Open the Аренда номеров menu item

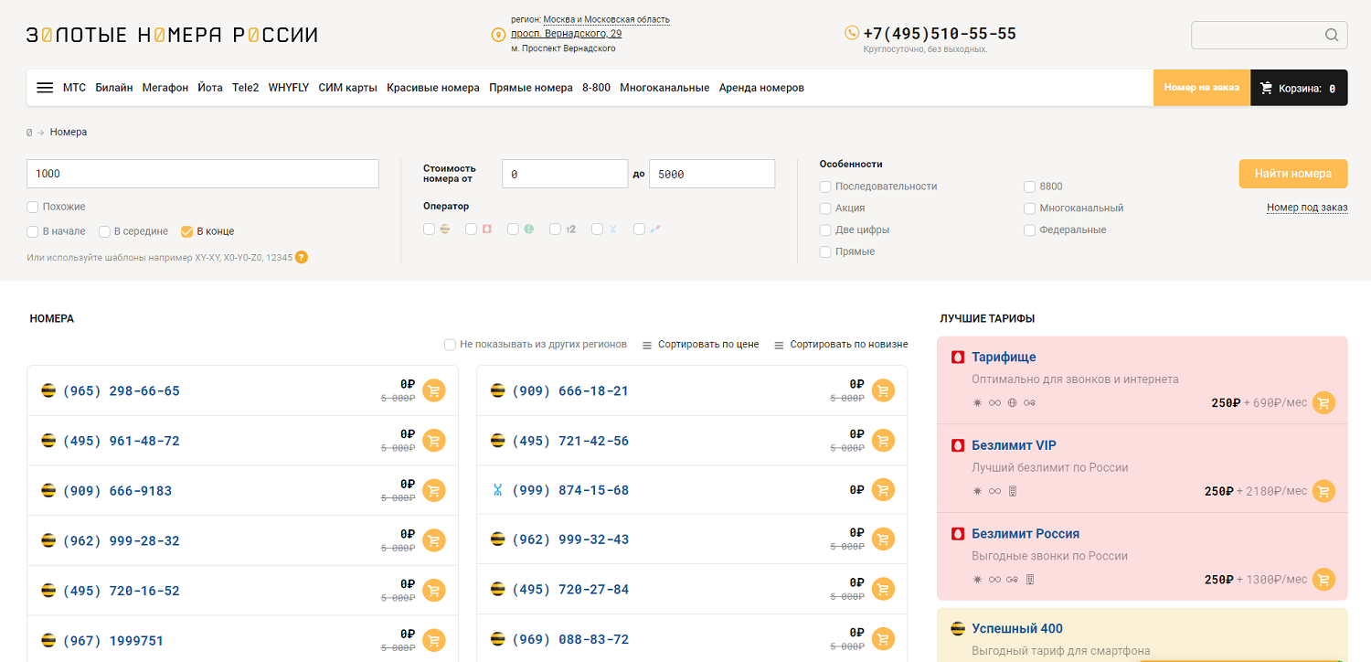point(761,88)
